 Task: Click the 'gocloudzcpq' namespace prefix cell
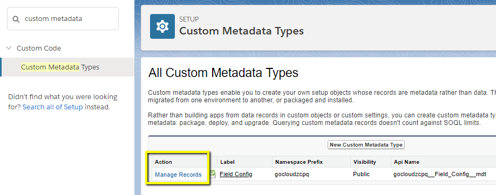click(x=292, y=174)
